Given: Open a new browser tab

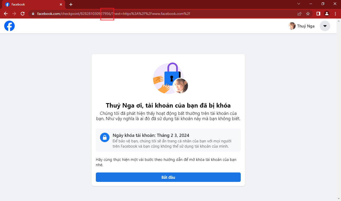Looking at the screenshot, I should [71, 4].
